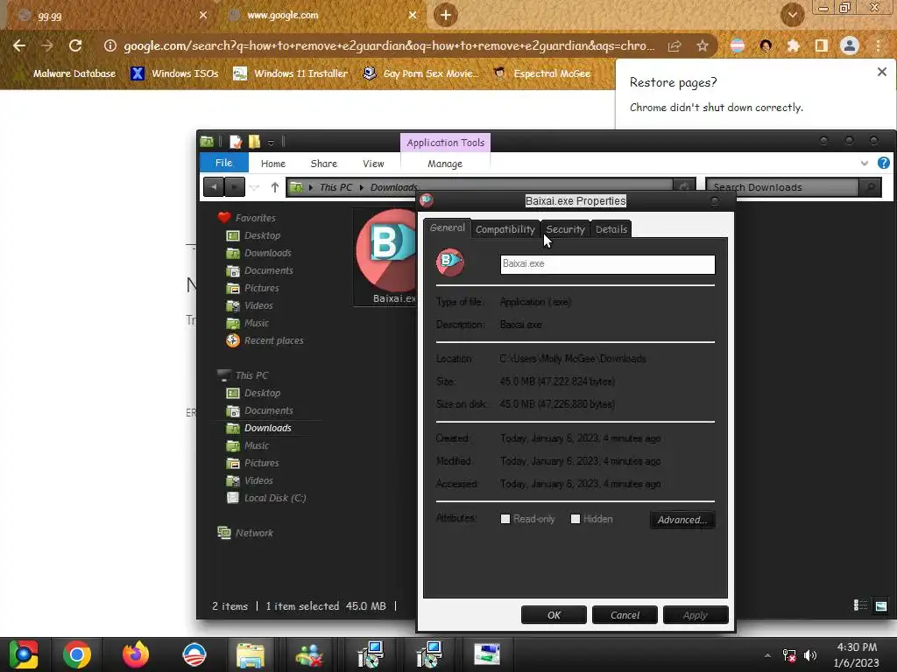Select This PC in the navigation pane
This screenshot has width=897, height=672.
point(251,375)
